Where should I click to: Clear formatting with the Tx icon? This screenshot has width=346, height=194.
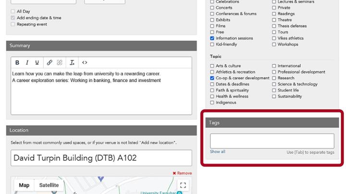pyautogui.click(x=72, y=62)
